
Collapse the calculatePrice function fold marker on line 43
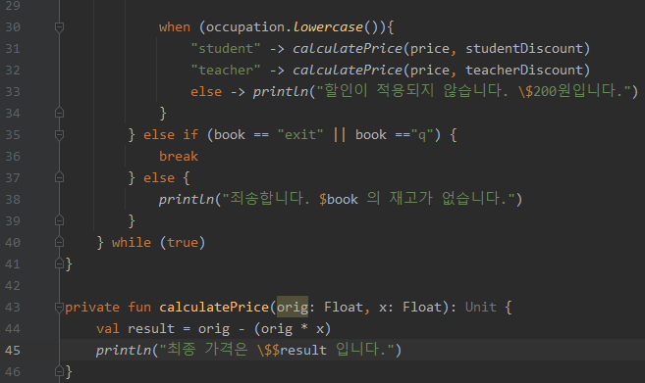click(x=59, y=307)
